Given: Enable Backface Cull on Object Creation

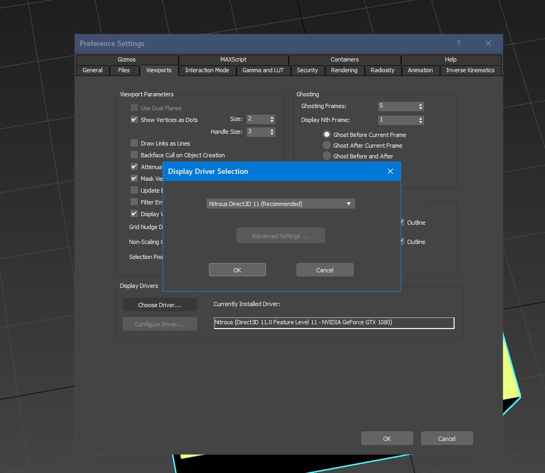Looking at the screenshot, I should (134, 155).
